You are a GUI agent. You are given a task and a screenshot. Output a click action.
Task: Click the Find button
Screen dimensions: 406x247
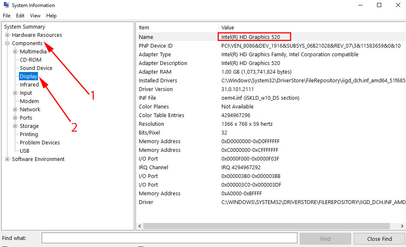click(325, 238)
